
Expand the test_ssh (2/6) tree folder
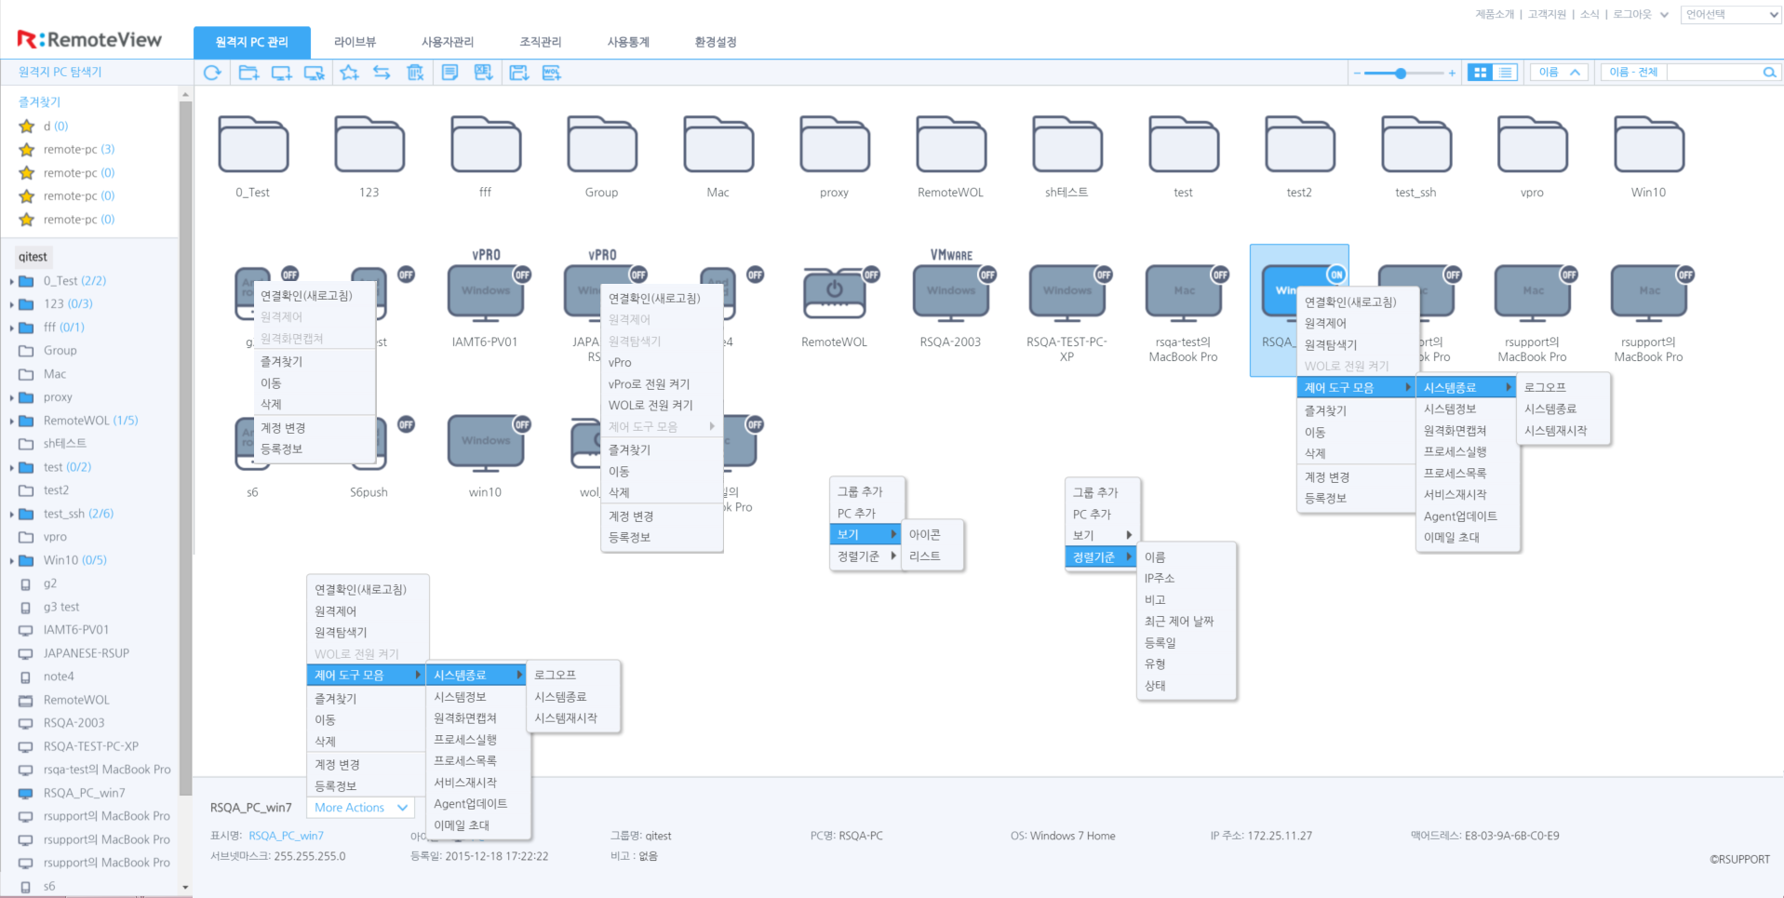click(11, 514)
